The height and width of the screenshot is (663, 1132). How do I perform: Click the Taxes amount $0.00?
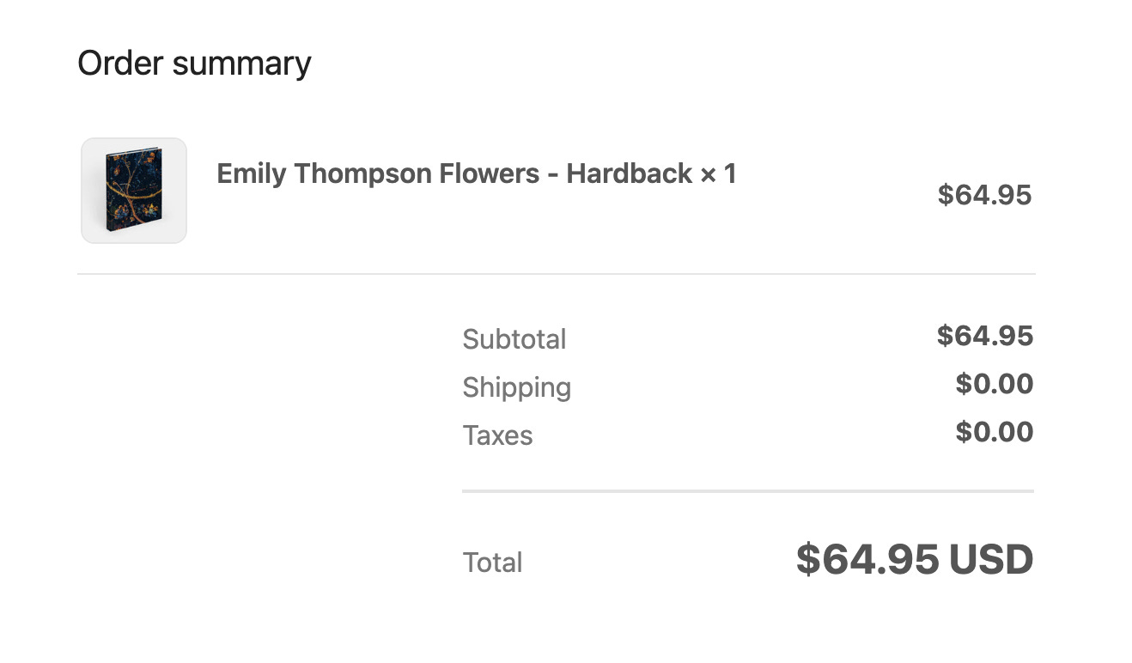coord(995,432)
